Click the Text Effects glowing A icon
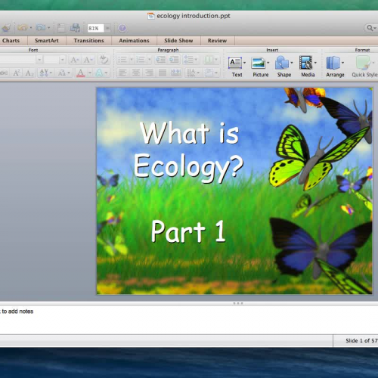Screen dimensions: 378x378 101,73
